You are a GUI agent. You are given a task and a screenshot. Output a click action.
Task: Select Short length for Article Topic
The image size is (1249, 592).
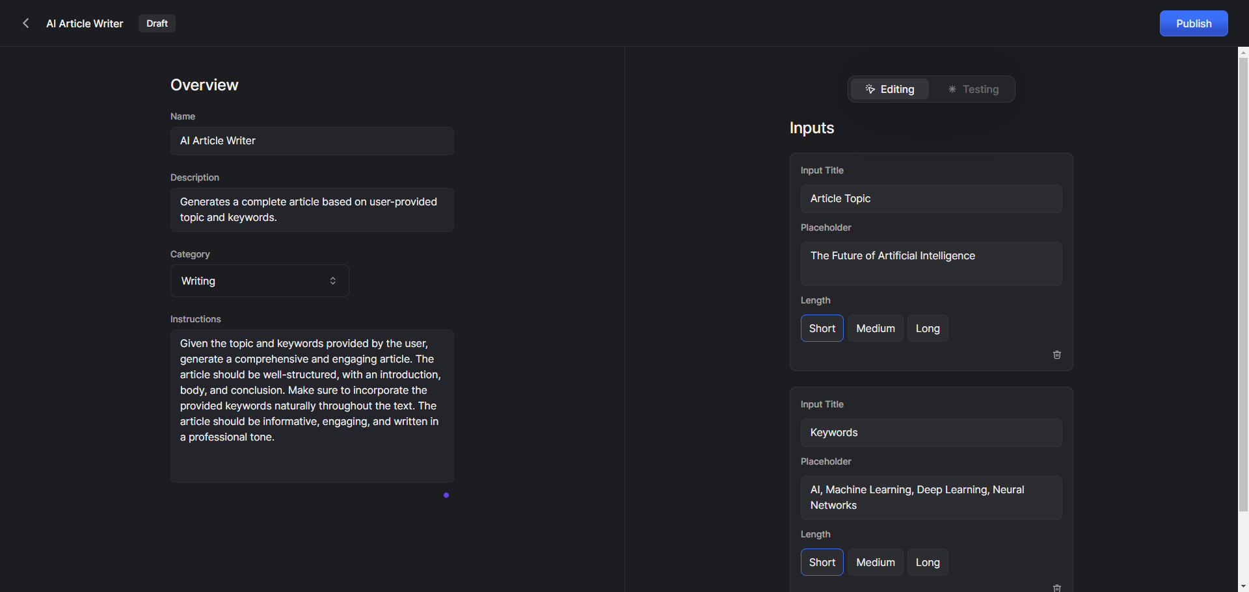pyautogui.click(x=822, y=329)
